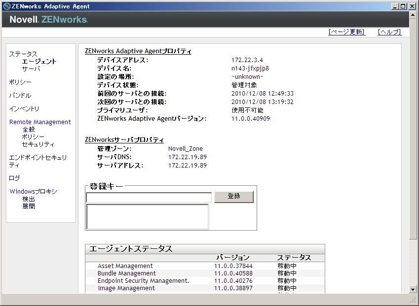The width and height of the screenshot is (419, 306).
Task: Open the インベントリ section
Action: (24, 108)
